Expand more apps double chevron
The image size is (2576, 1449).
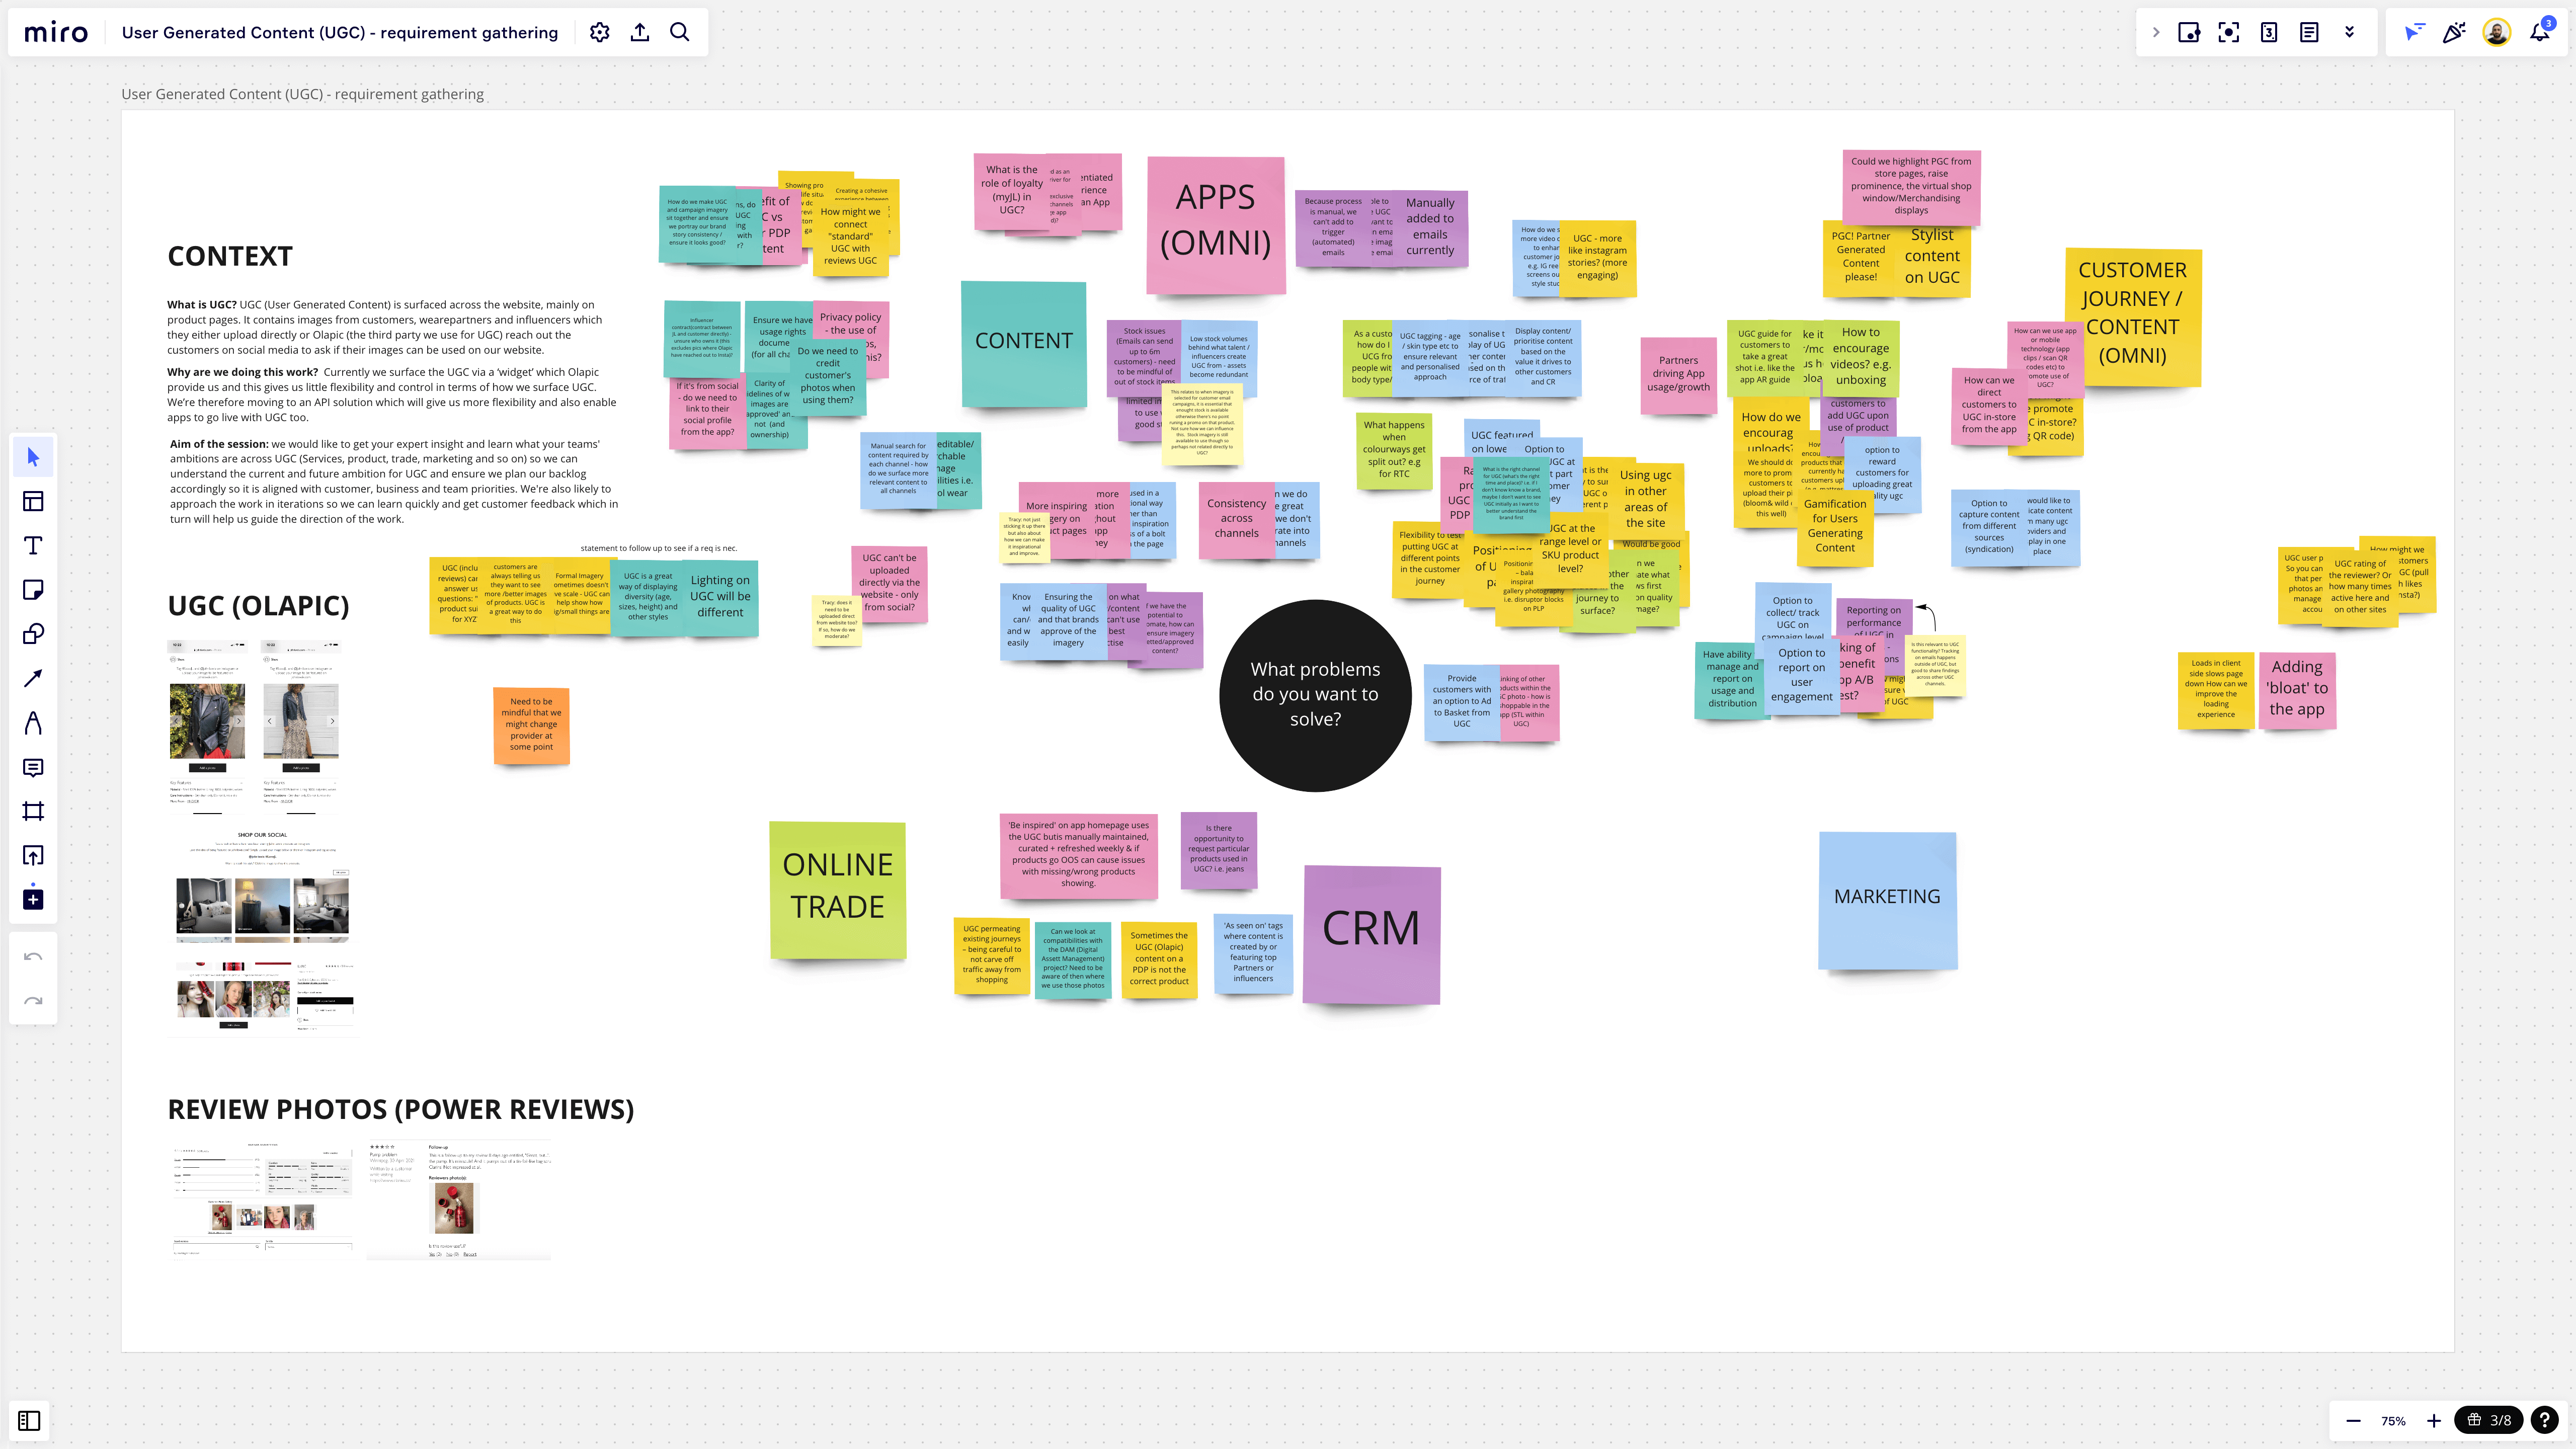coord(2349,32)
